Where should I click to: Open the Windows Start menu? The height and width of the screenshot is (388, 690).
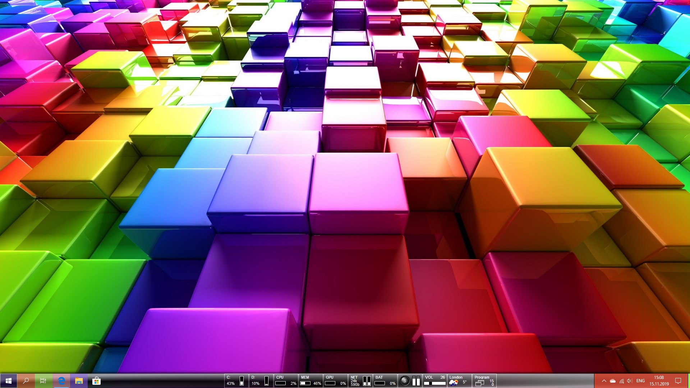pos(9,381)
